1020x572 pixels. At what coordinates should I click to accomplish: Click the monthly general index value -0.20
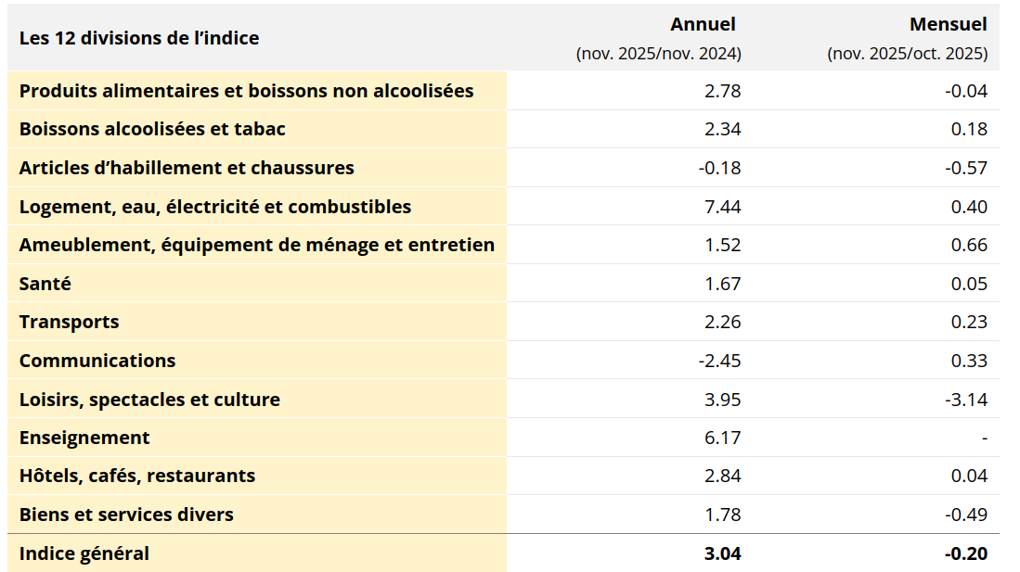coord(965,553)
